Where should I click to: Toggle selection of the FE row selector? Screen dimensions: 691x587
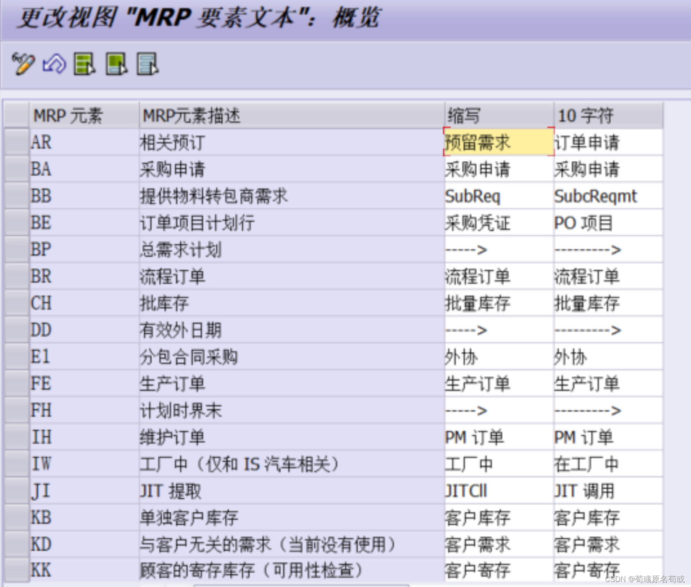point(16,383)
